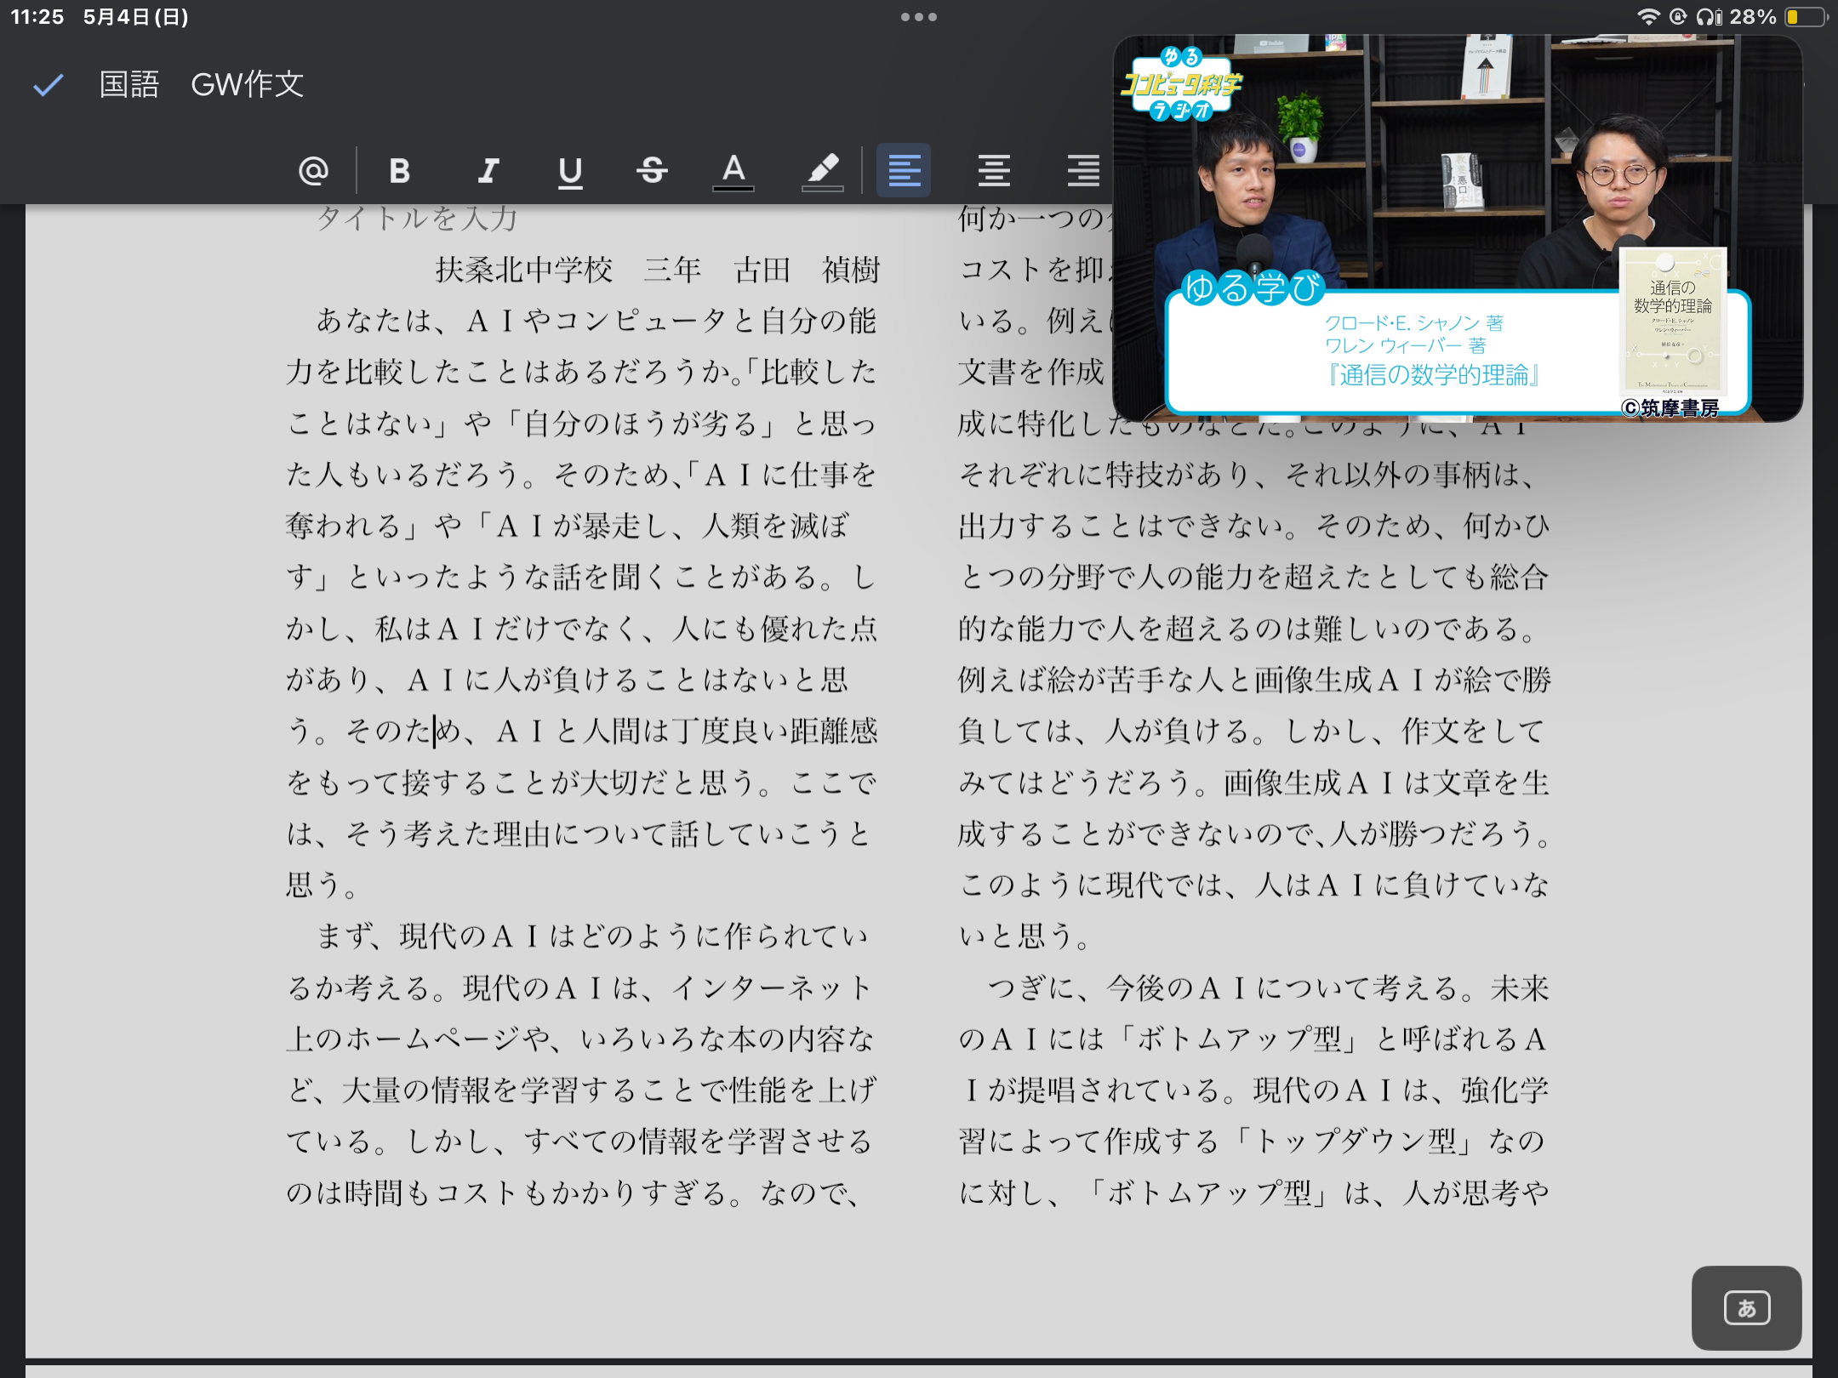The width and height of the screenshot is (1838, 1378).
Task: Toggle bold formatting
Action: click(x=399, y=171)
